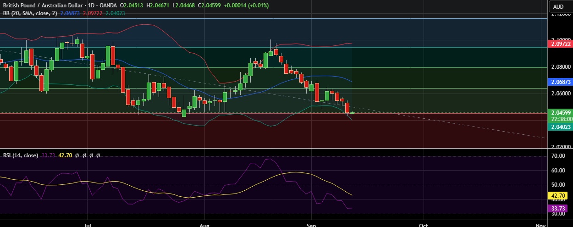573x227 pixels.
Task: Open the AUD currency selector
Action: point(558,6)
